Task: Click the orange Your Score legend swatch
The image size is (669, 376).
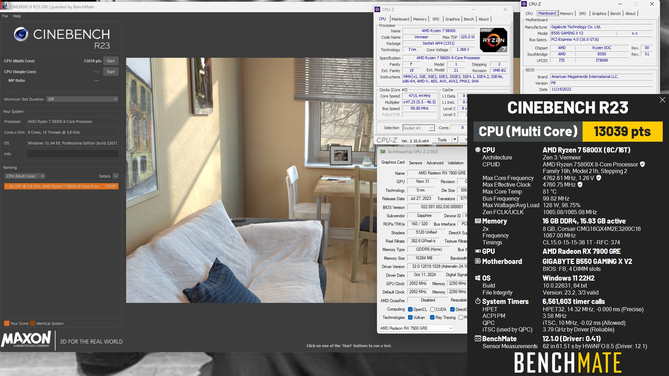Action: (x=7, y=323)
